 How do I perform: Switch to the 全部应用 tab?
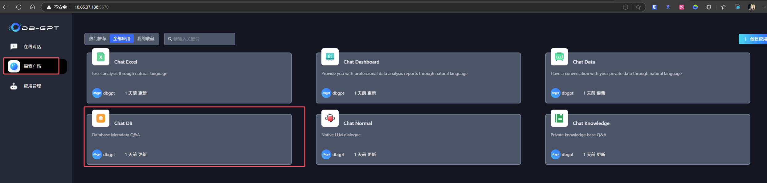(x=122, y=39)
